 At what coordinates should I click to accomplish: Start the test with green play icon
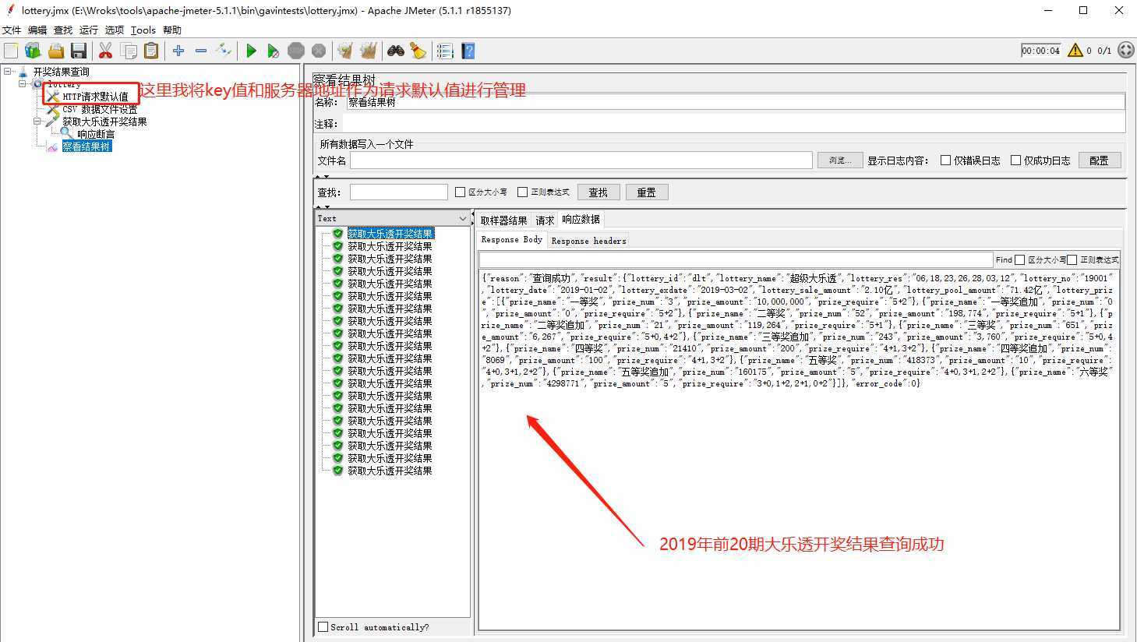point(251,51)
